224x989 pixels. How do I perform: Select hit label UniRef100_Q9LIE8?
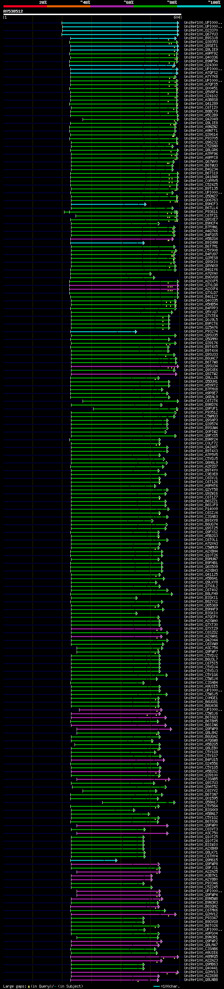tap(201, 123)
